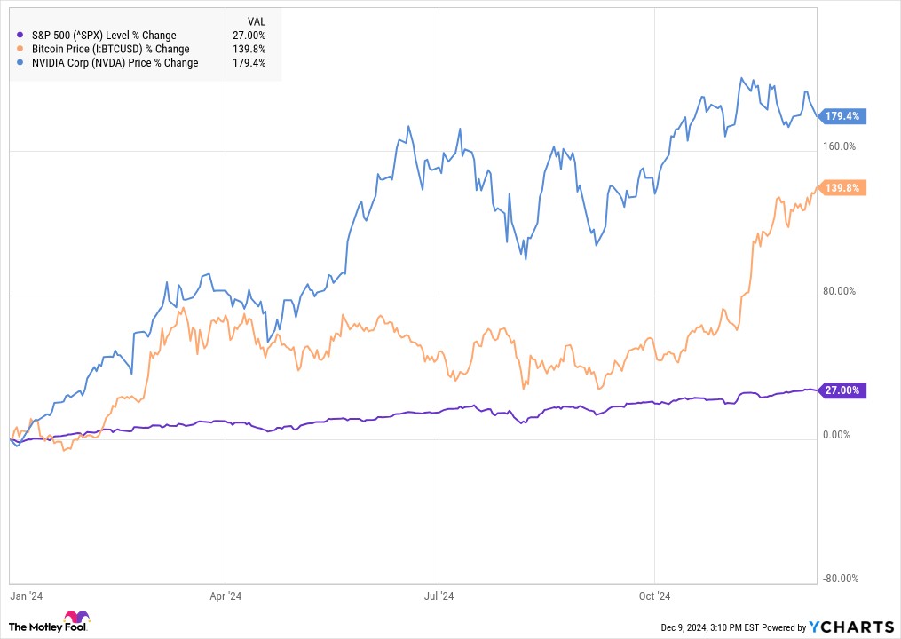Click the purple S&P 500 legend dot
The height and width of the screenshot is (639, 901).
20,35
